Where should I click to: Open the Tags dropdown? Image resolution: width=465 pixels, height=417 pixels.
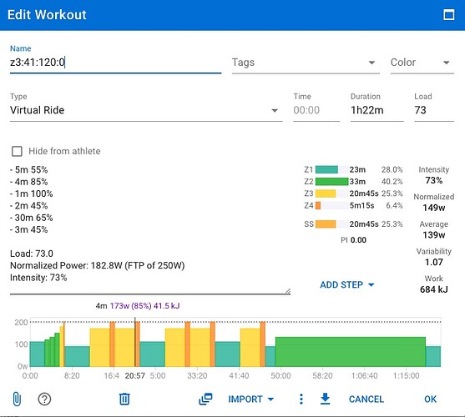306,63
